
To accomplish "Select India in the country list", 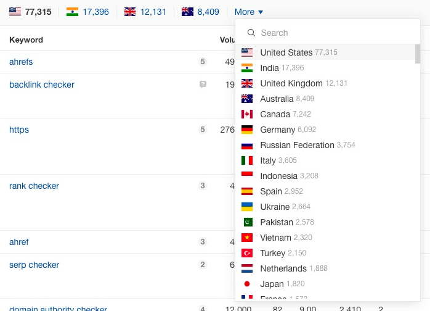I will [325, 68].
